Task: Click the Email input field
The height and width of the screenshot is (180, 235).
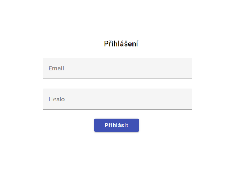Action: click(117, 68)
